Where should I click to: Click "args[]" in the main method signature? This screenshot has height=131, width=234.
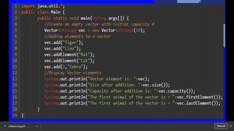tap(116, 18)
